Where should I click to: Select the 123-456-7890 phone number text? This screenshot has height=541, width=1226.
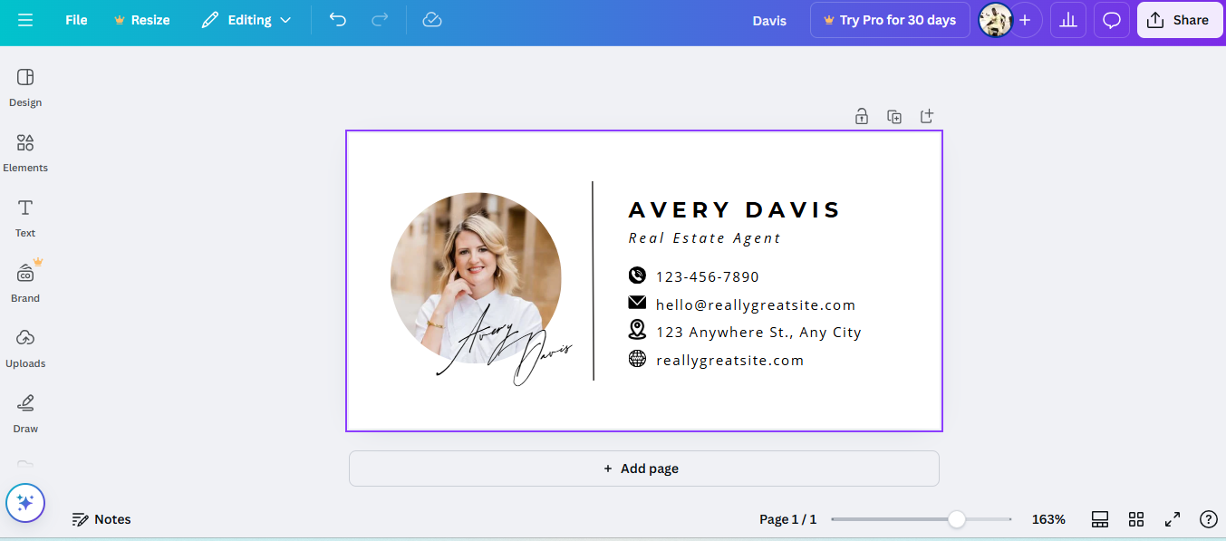point(708,276)
